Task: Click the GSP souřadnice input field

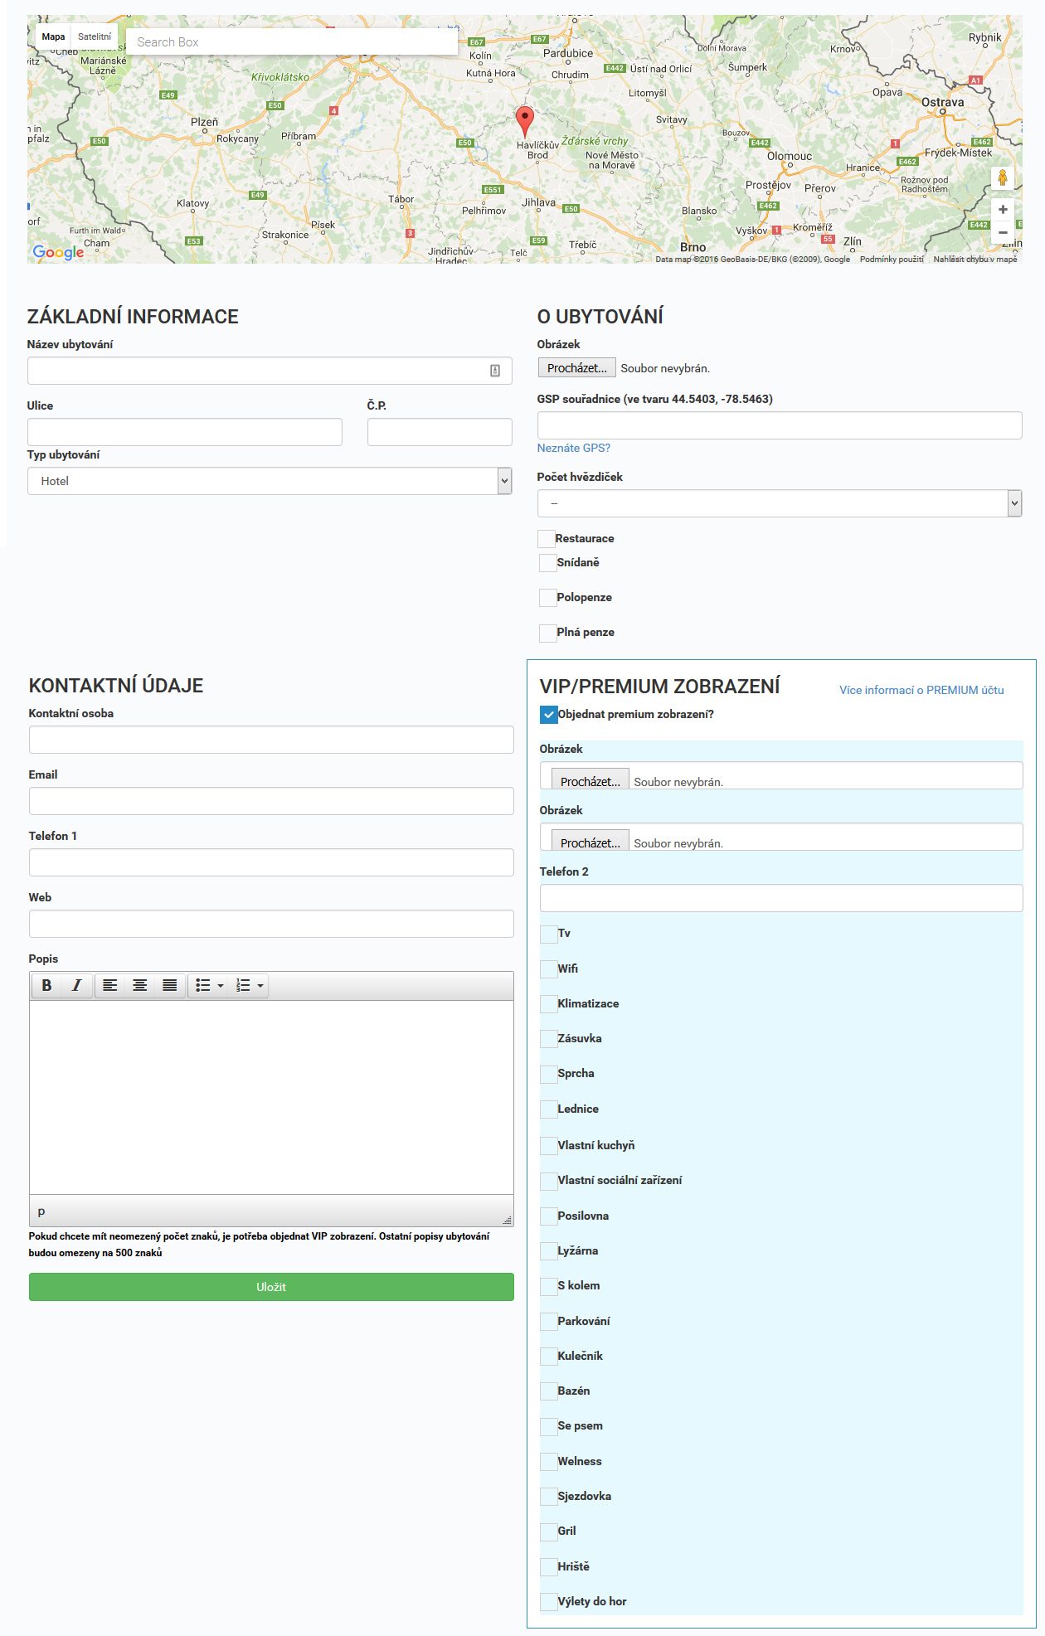Action: point(780,425)
